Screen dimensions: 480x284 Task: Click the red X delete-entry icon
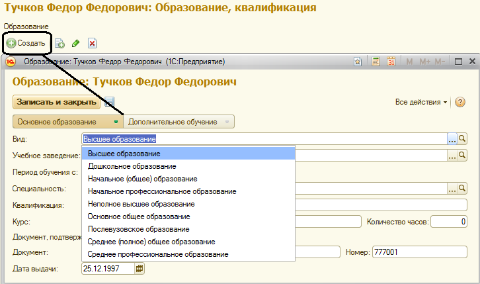coord(92,44)
